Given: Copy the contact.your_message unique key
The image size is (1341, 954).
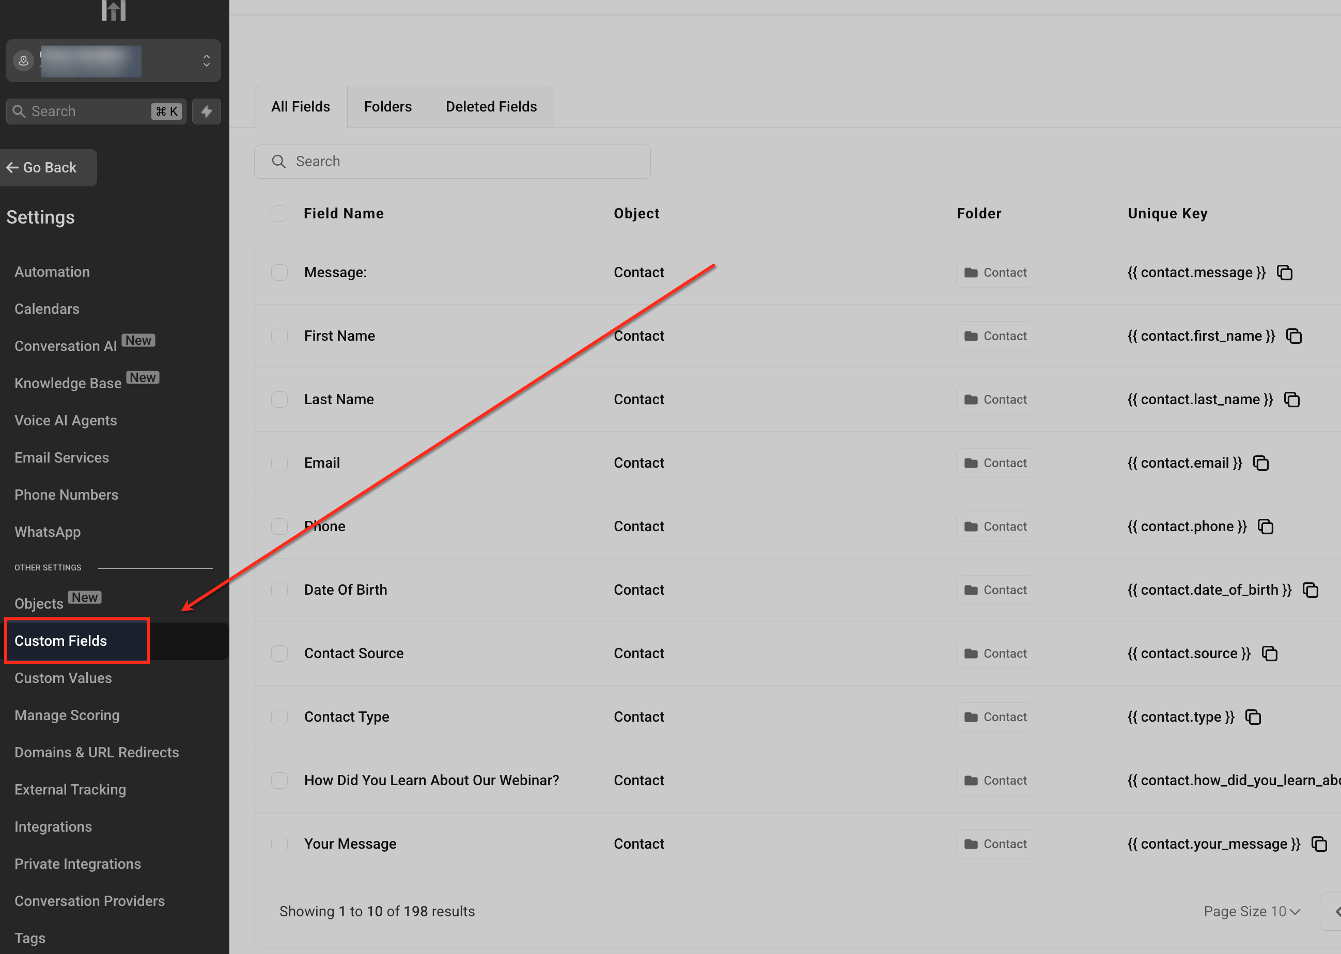Looking at the screenshot, I should pos(1319,844).
